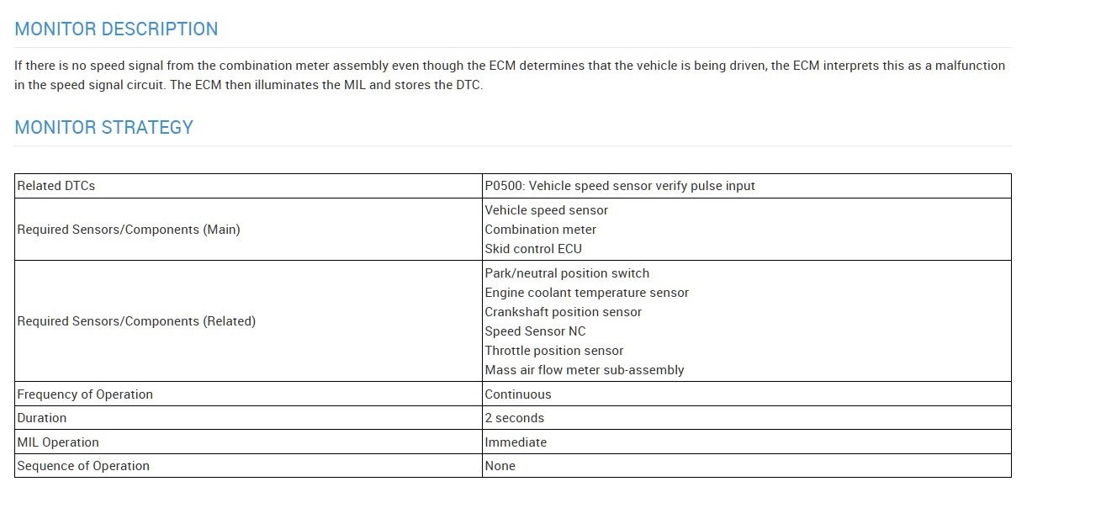Image resolution: width=1101 pixels, height=508 pixels.
Task: Click the Throttle position sensor line
Action: (554, 351)
